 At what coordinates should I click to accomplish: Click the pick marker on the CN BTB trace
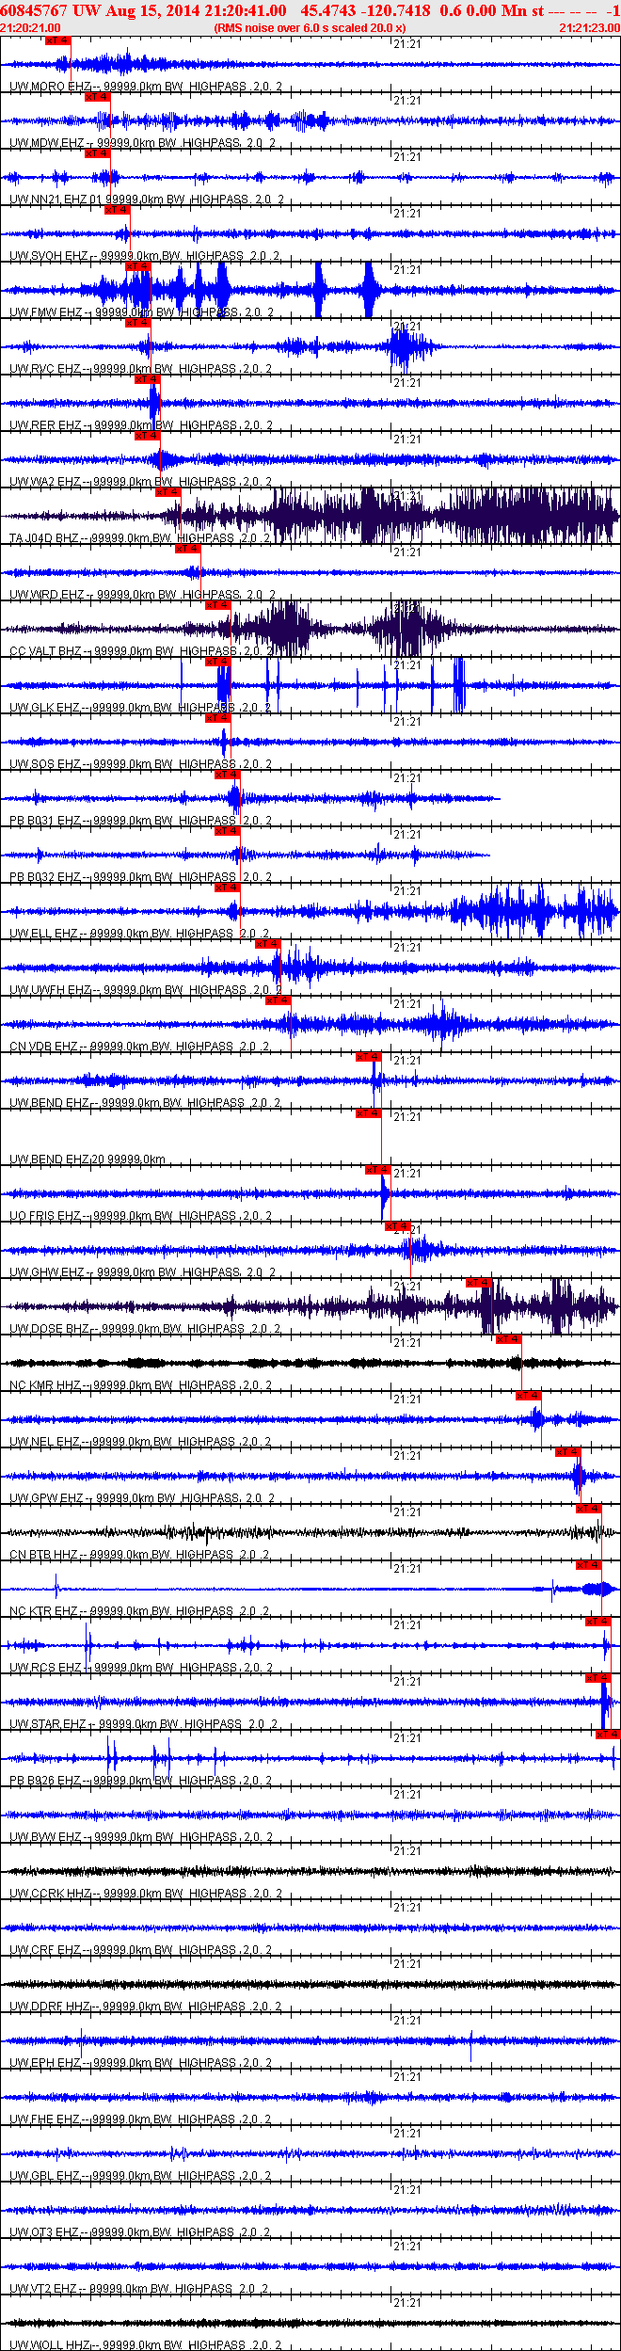click(588, 1509)
